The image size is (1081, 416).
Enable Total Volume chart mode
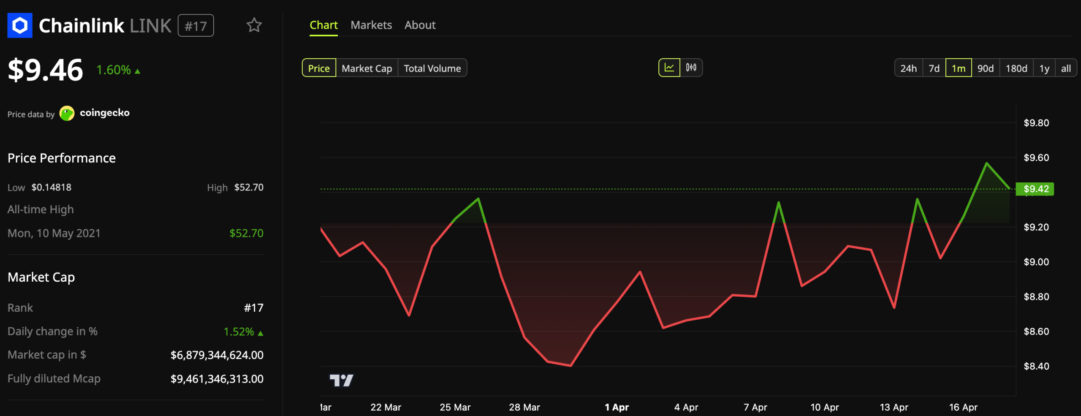coord(432,68)
